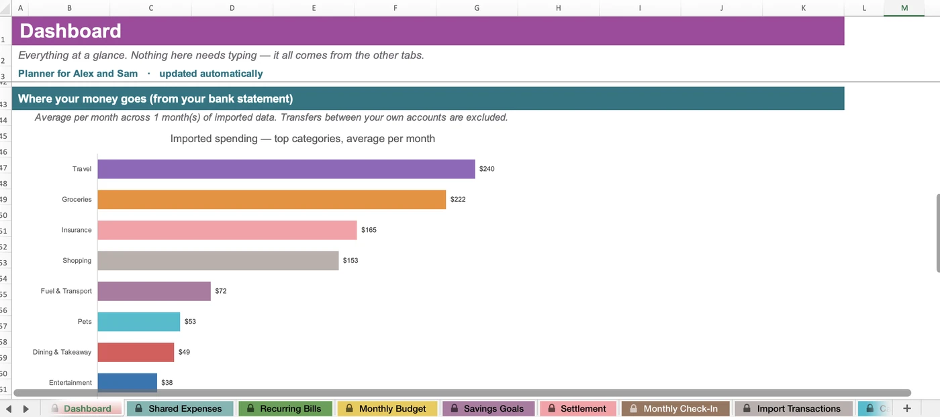This screenshot has width=940, height=417.
Task: Click the 'Everything at a glance' subtitle cell
Action: point(221,56)
